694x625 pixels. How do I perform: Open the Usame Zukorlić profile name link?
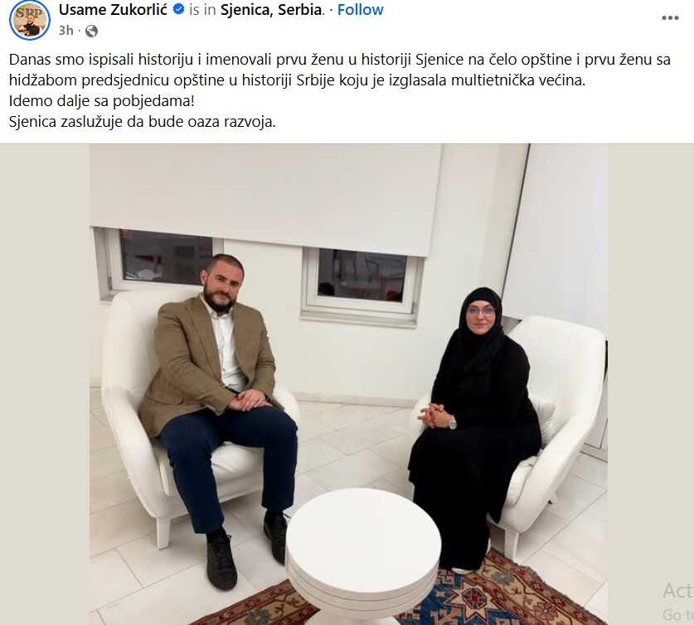114,9
